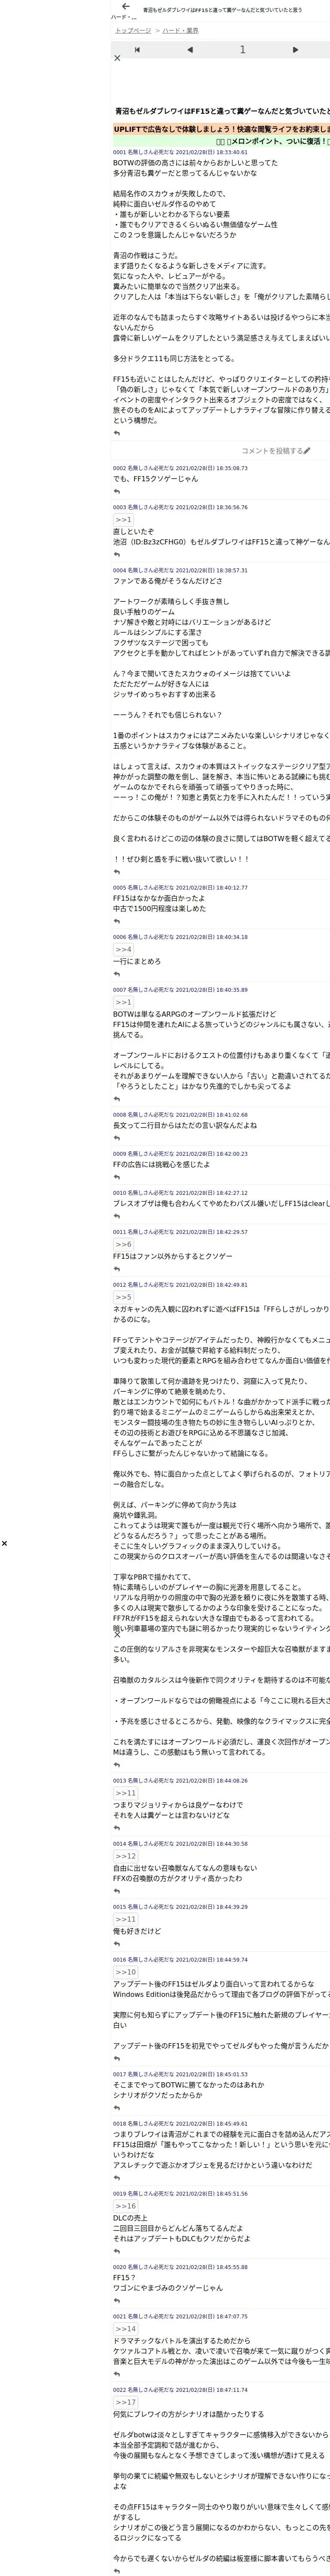Follow the >>16 anchor in post 0019
Viewport: 330px width, 2576px height.
(x=125, y=2206)
